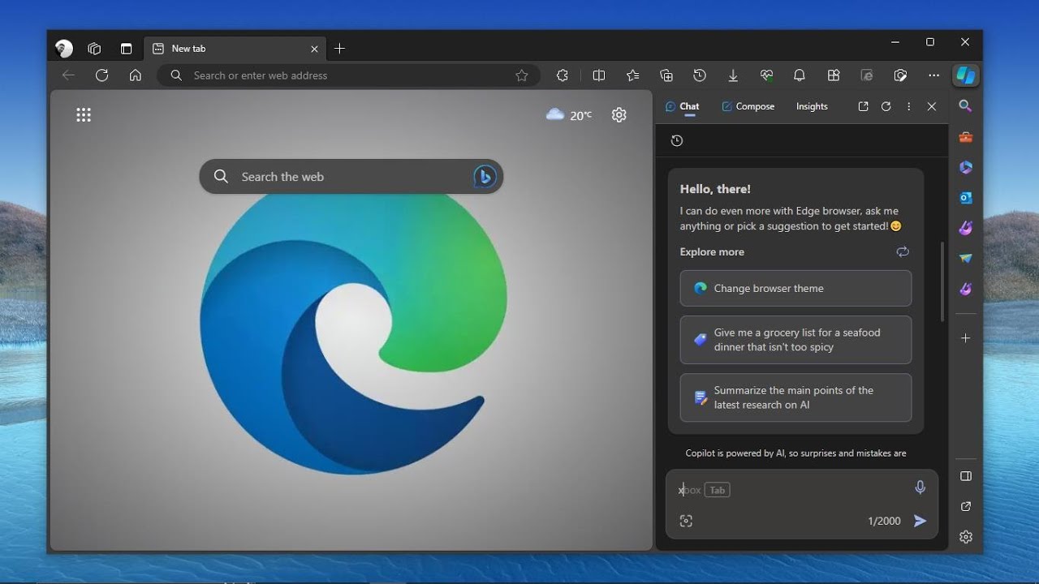Open Settings and more ellipsis menu
The image size is (1039, 584).
[934, 75]
